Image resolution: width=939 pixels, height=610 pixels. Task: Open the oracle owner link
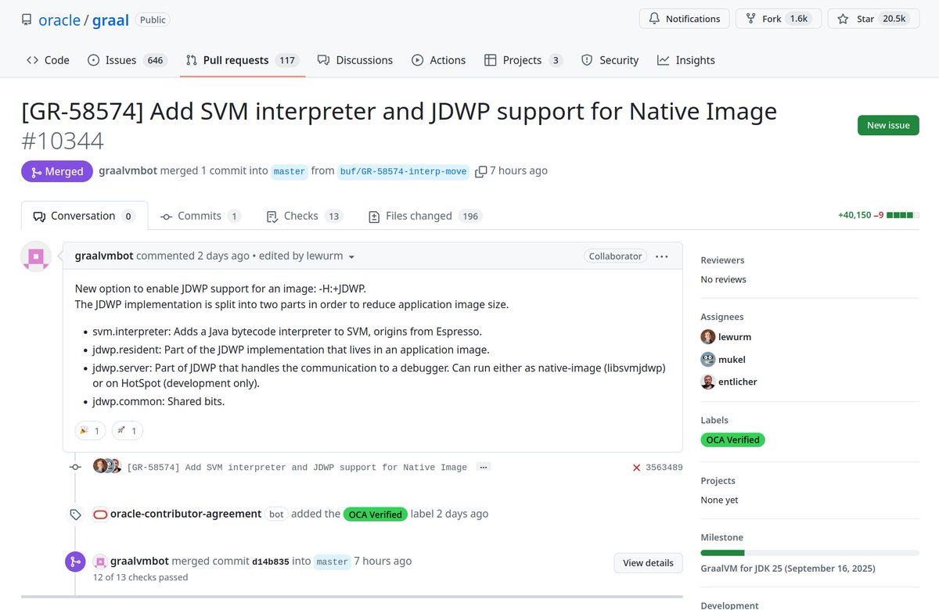59,20
